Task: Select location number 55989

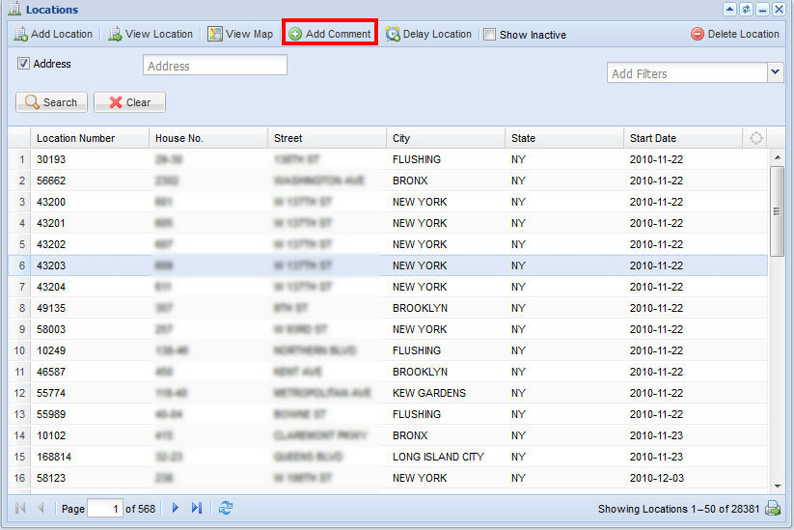Action: click(x=51, y=414)
